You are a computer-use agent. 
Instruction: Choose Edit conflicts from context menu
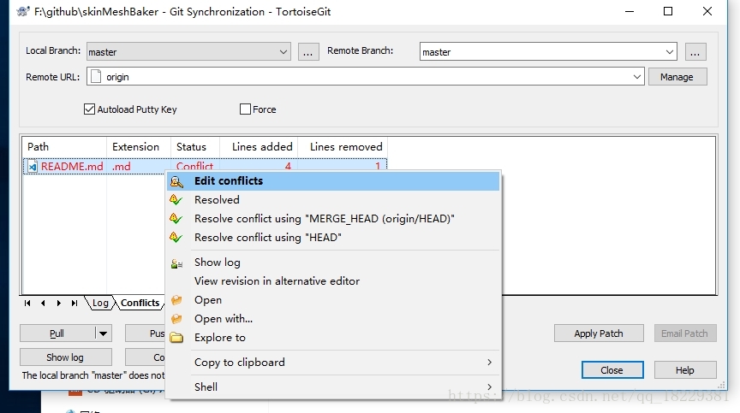click(x=333, y=181)
